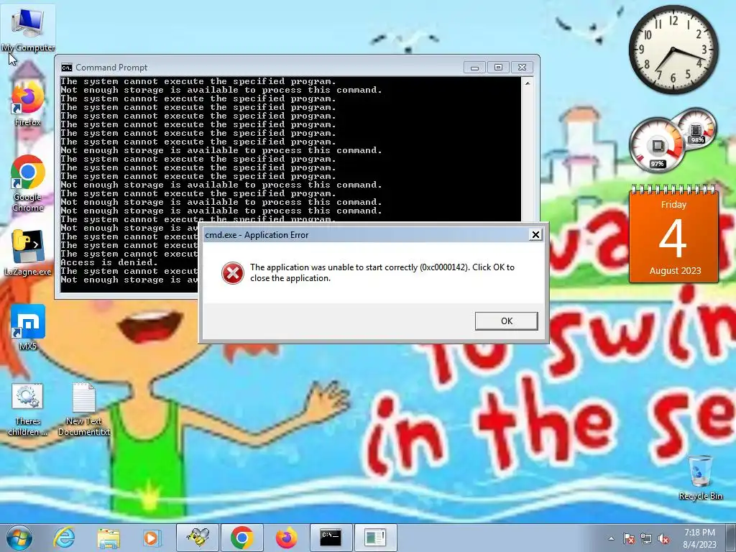The width and height of the screenshot is (736, 552).
Task: Select New Text Document.txt on the desktop
Action: [84, 410]
